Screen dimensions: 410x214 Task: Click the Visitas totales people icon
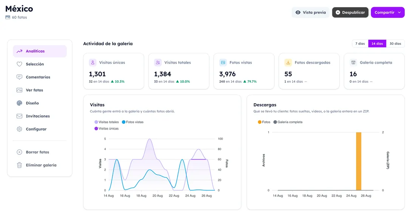(158, 63)
